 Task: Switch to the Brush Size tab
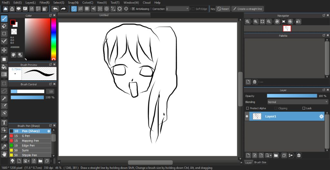click(260, 163)
